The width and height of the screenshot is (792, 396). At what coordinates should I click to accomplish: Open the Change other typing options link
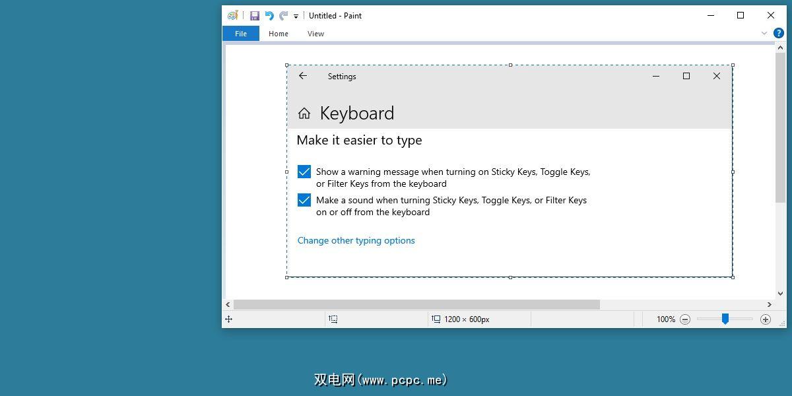click(356, 240)
